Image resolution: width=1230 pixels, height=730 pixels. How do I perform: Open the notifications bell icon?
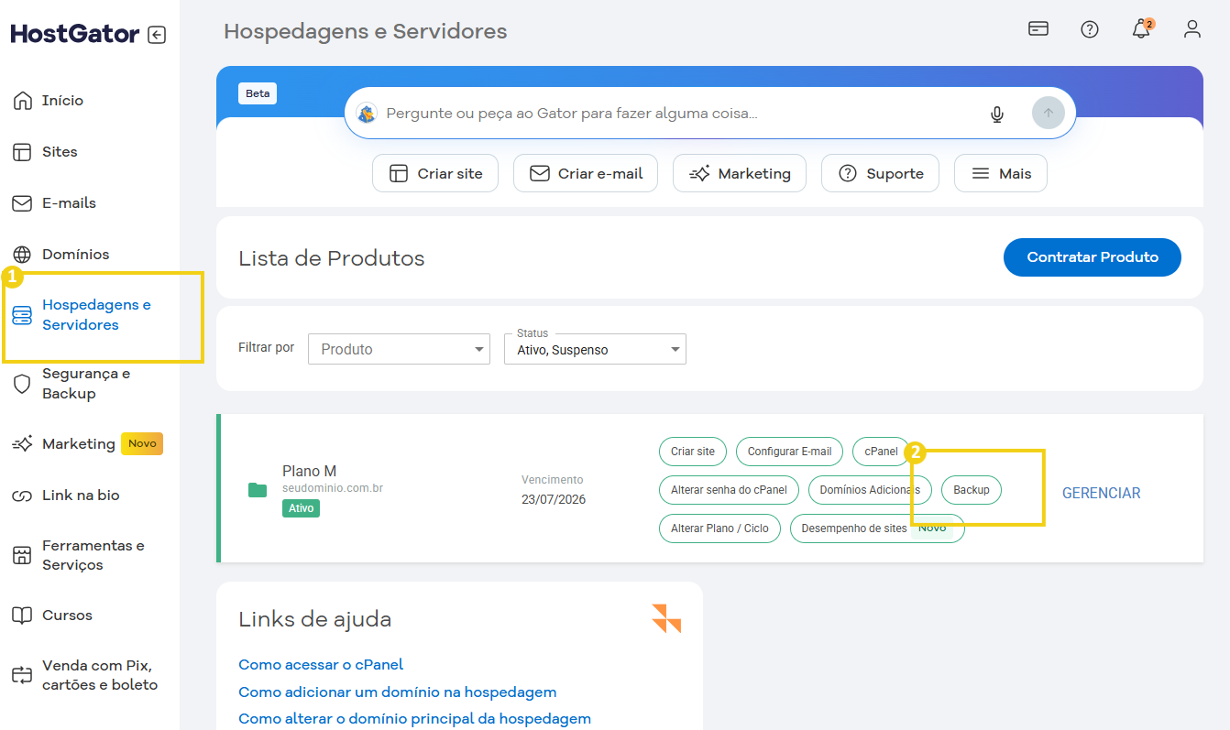click(1141, 28)
